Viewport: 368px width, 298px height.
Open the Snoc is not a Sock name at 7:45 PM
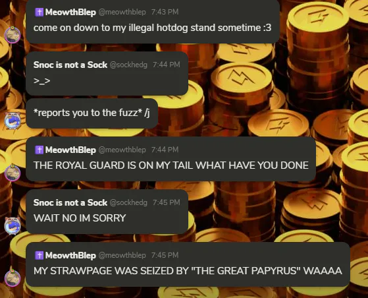(x=70, y=202)
